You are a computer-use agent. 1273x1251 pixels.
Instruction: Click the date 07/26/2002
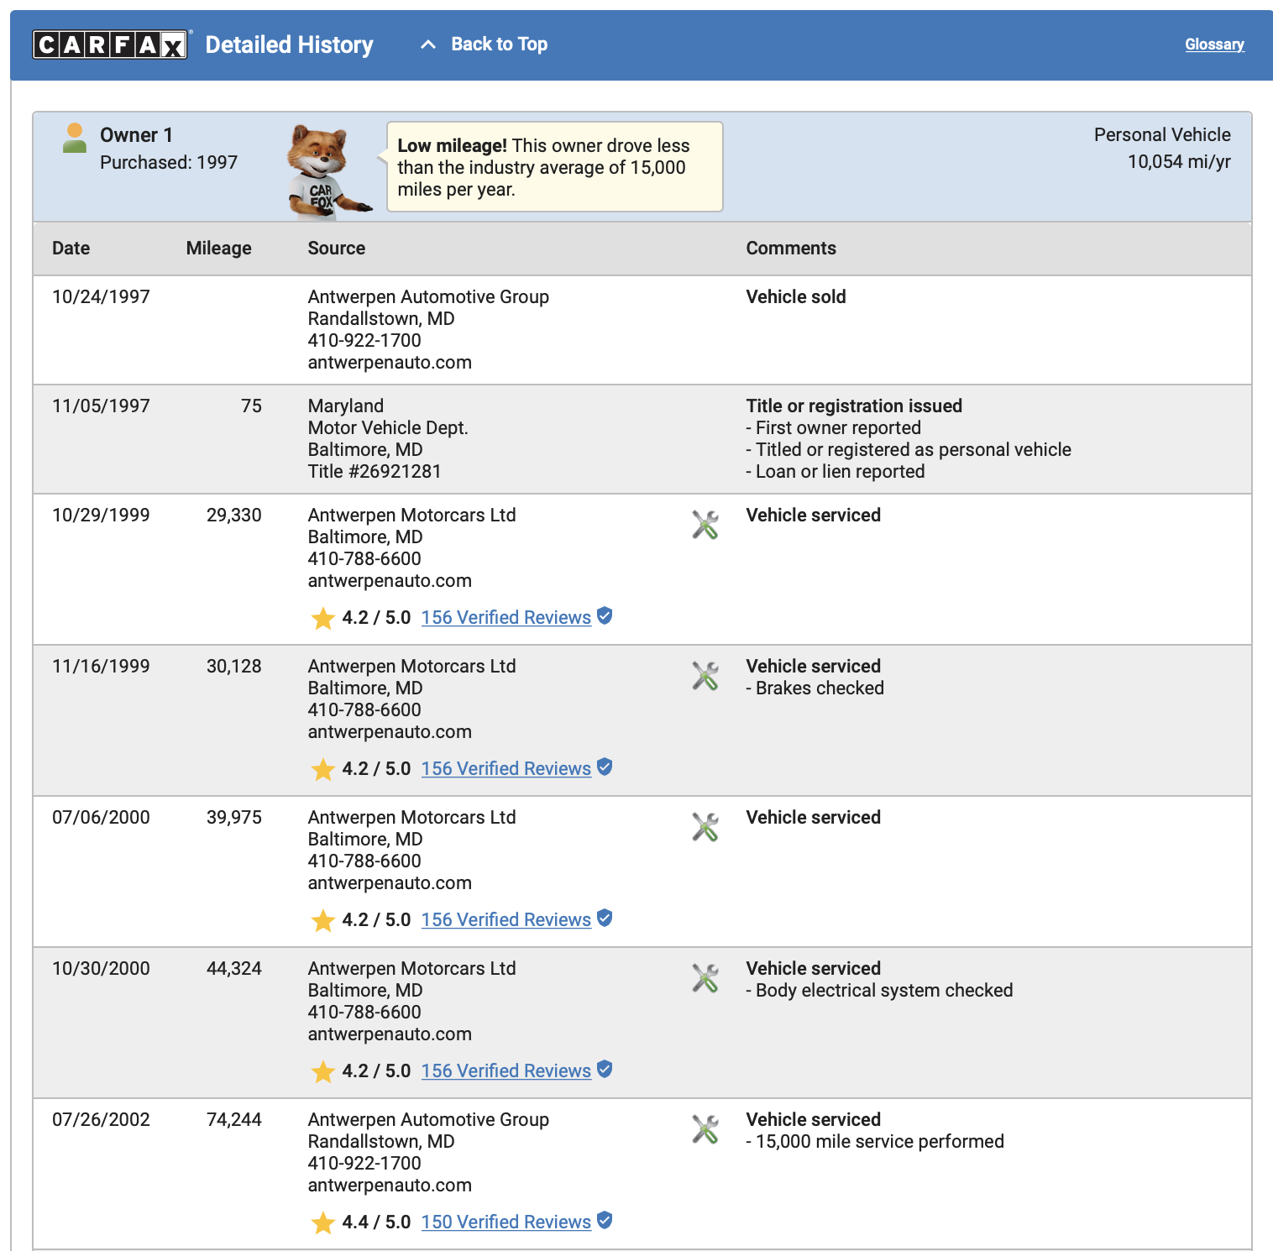101,1120
